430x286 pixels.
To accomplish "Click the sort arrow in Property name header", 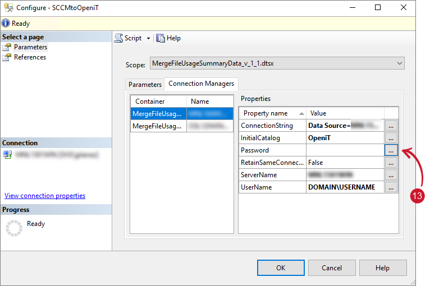I will tap(301, 114).
